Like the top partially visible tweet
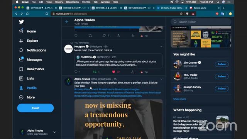The image size is (247, 139). [104, 36]
